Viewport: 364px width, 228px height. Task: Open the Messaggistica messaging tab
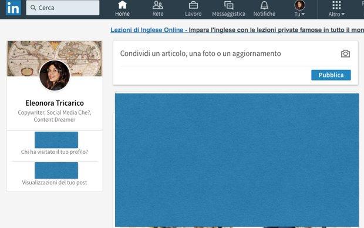click(x=228, y=9)
